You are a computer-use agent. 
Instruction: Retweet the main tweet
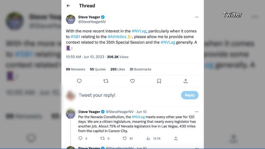(x=106, y=81)
